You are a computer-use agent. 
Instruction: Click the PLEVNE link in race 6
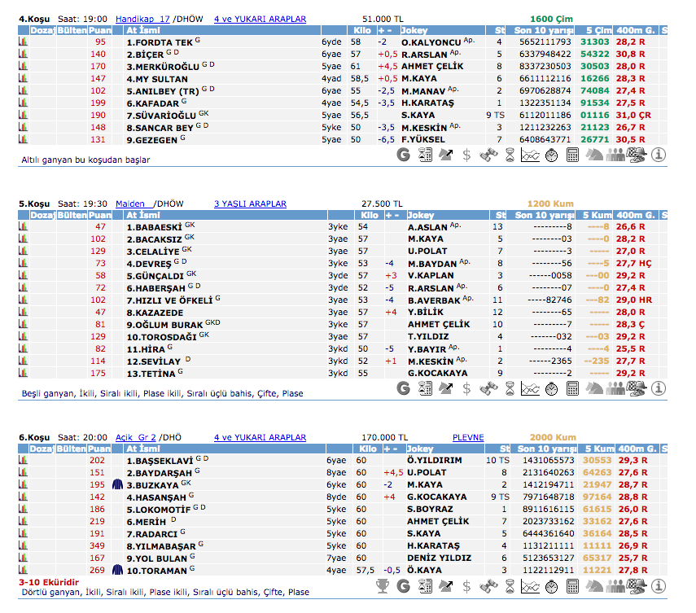pos(468,437)
